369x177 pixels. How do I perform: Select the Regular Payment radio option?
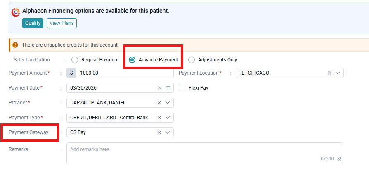coord(75,60)
